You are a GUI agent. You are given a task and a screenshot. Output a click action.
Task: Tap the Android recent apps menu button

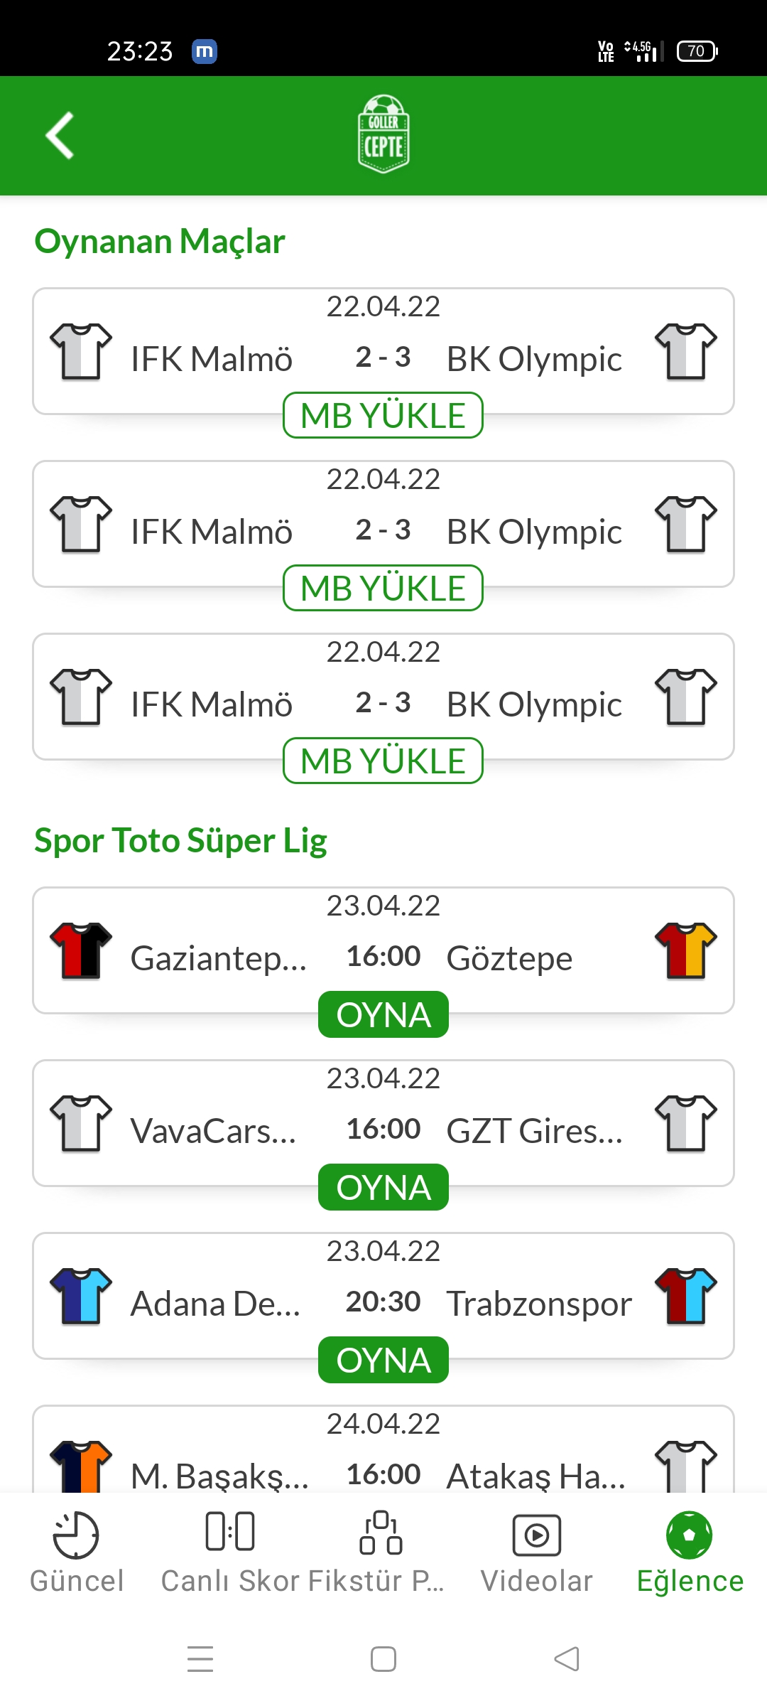click(x=200, y=1659)
